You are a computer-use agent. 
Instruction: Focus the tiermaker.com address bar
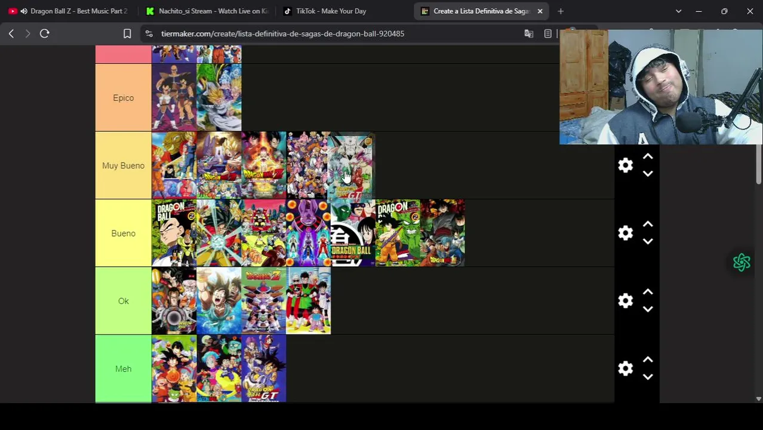point(282,34)
